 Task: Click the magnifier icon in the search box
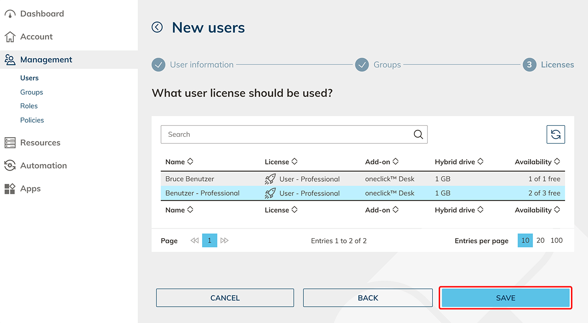point(418,134)
